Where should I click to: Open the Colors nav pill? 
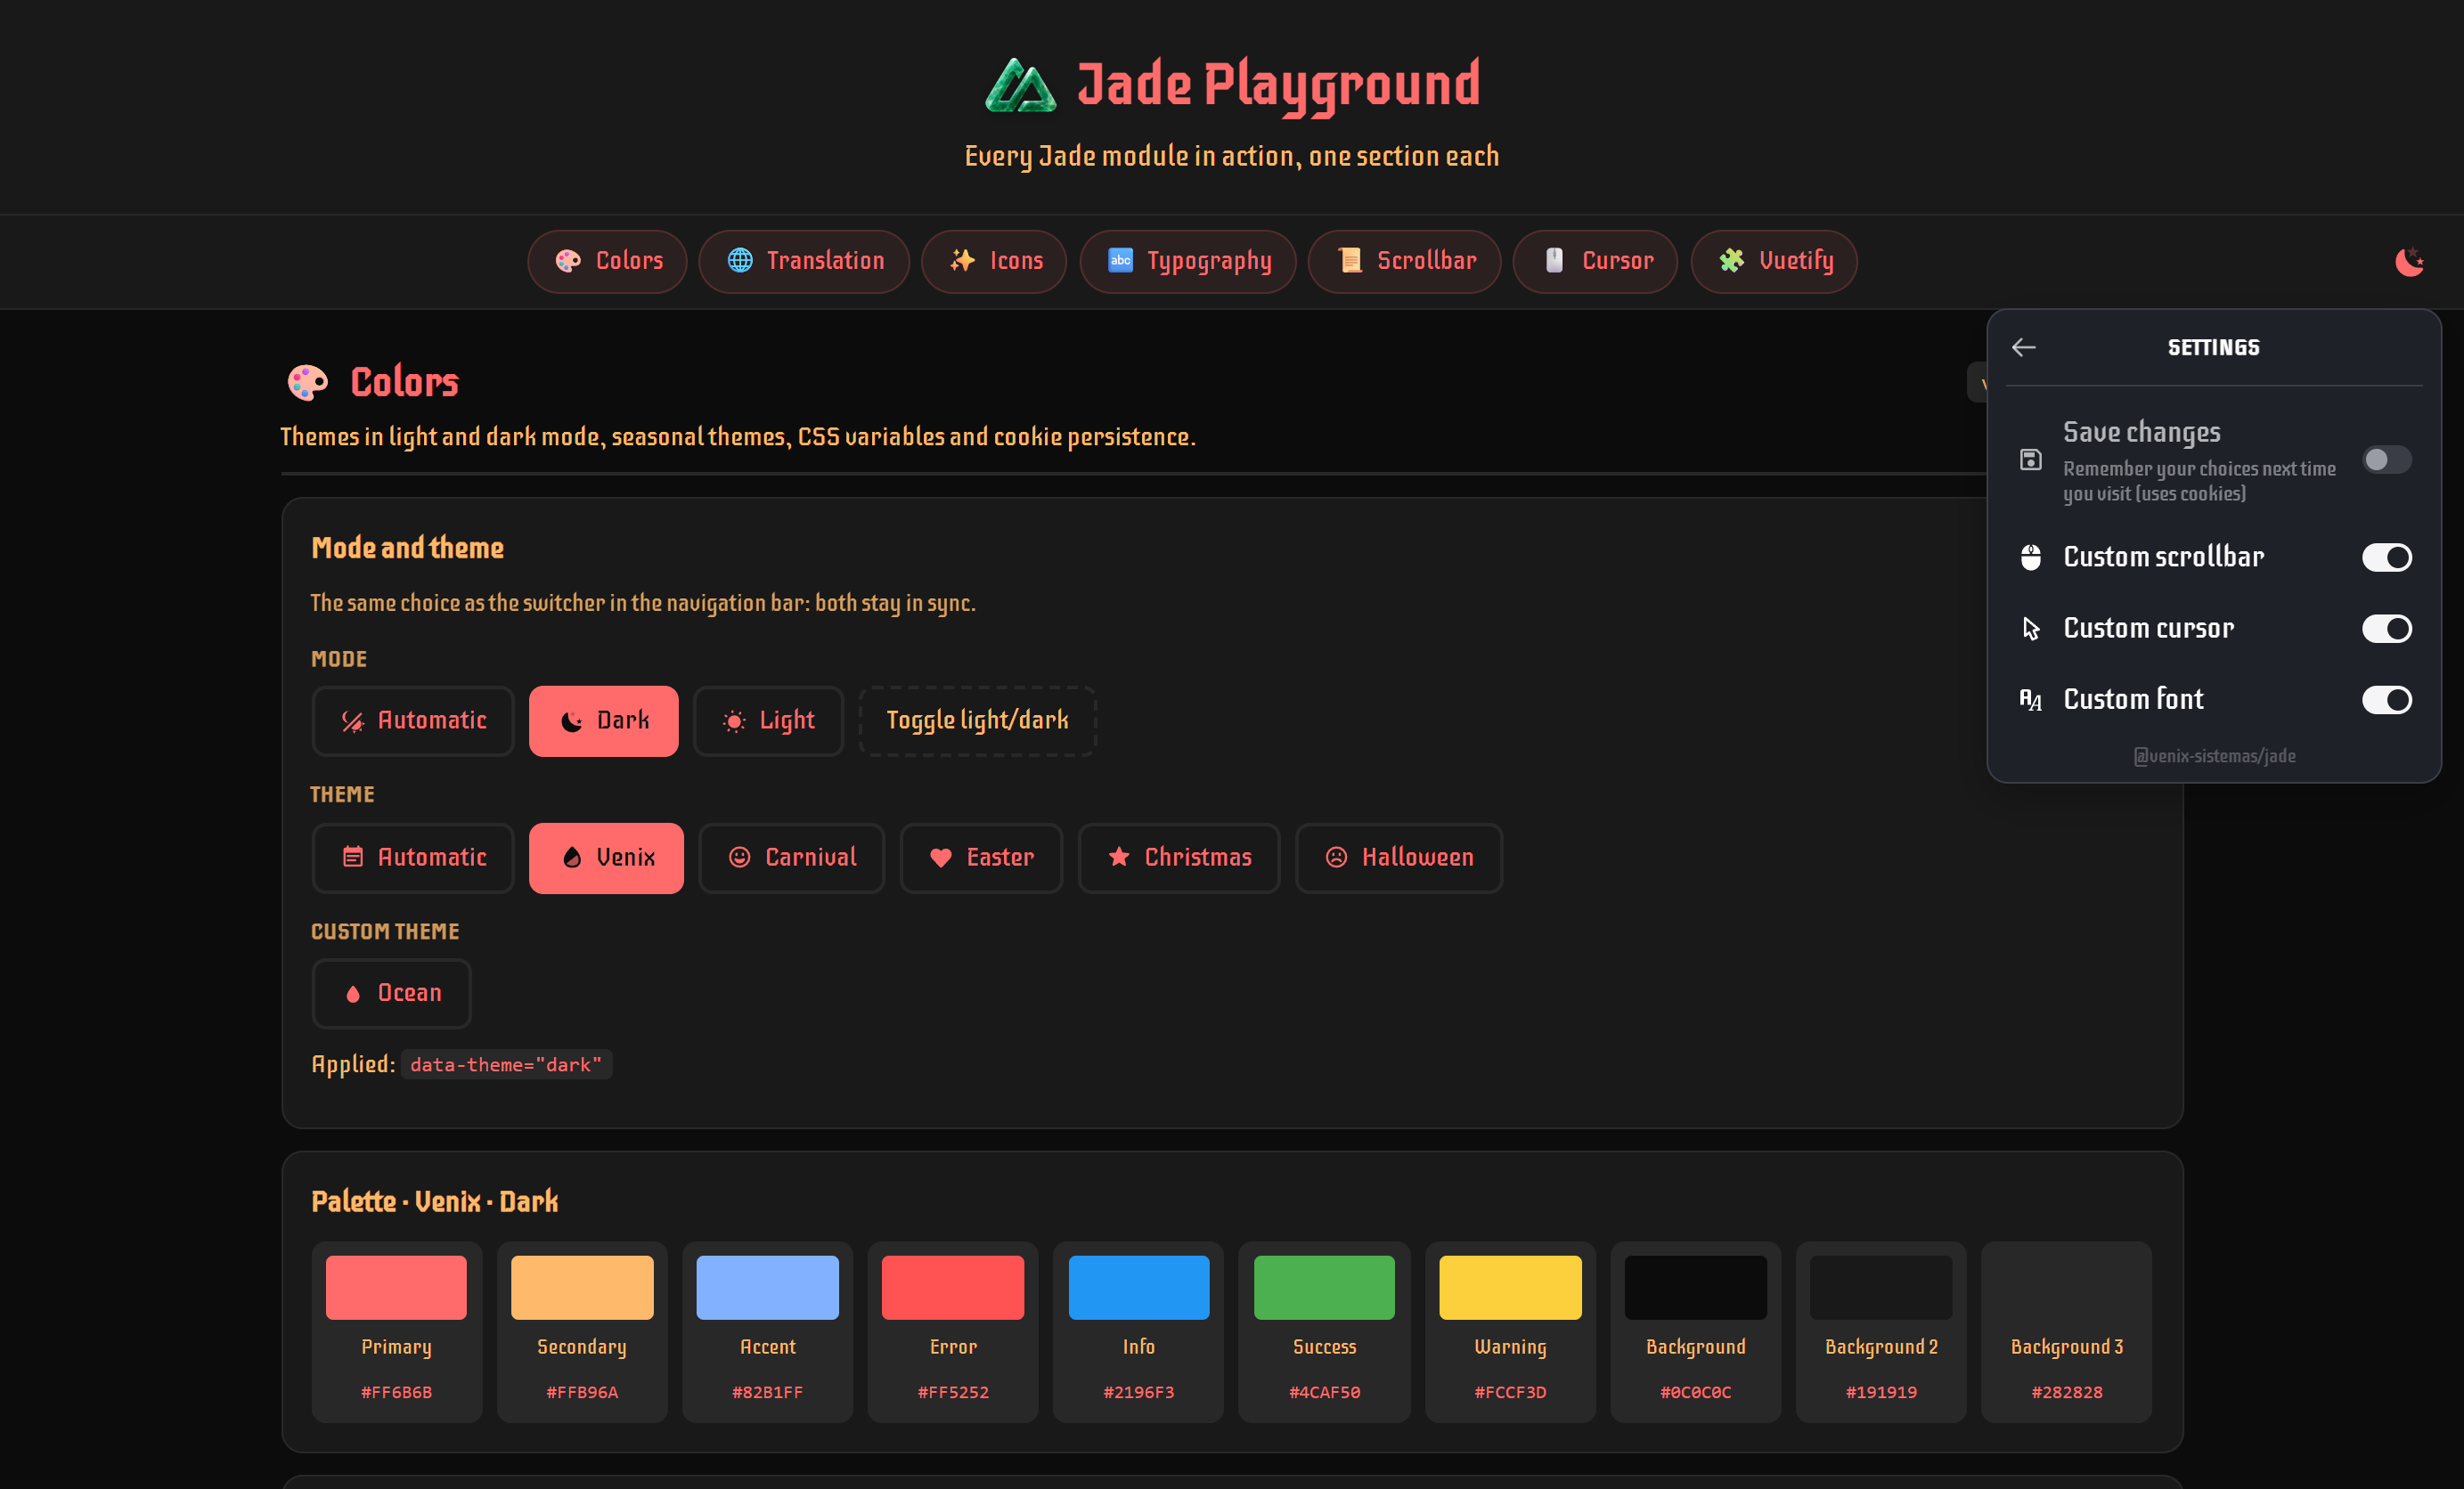tap(607, 261)
